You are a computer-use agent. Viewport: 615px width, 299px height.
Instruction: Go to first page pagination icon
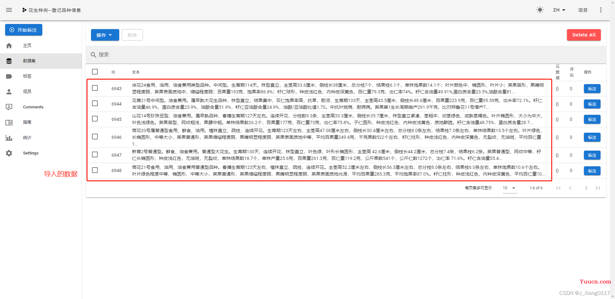pos(559,188)
